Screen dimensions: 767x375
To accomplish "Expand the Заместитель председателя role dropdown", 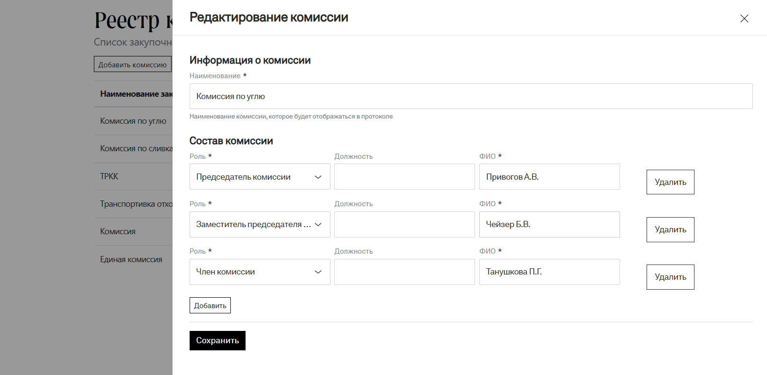I will tap(259, 224).
